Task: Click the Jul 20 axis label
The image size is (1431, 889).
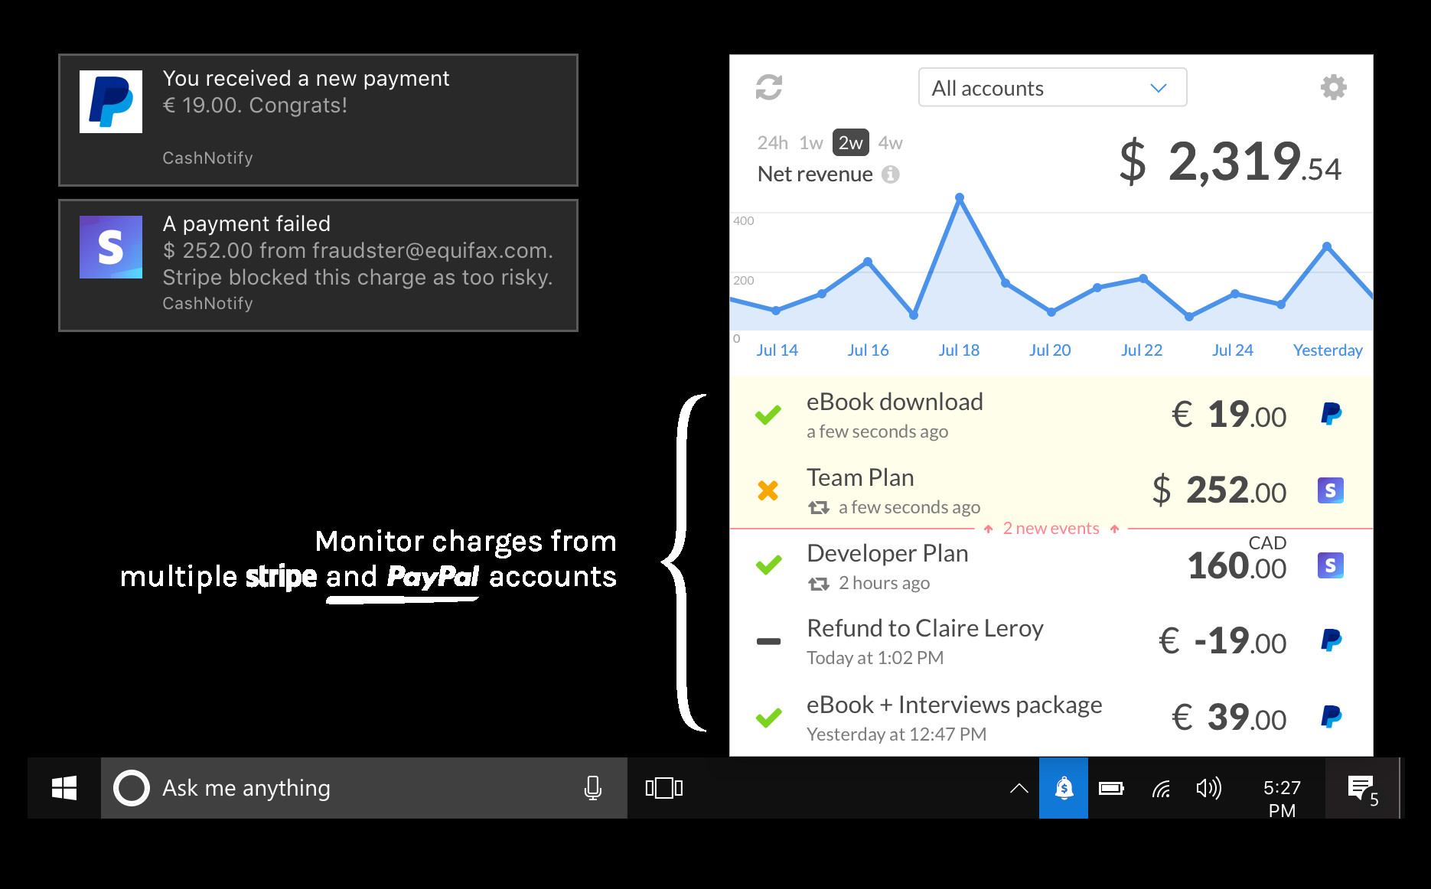Action: pyautogui.click(x=1050, y=350)
